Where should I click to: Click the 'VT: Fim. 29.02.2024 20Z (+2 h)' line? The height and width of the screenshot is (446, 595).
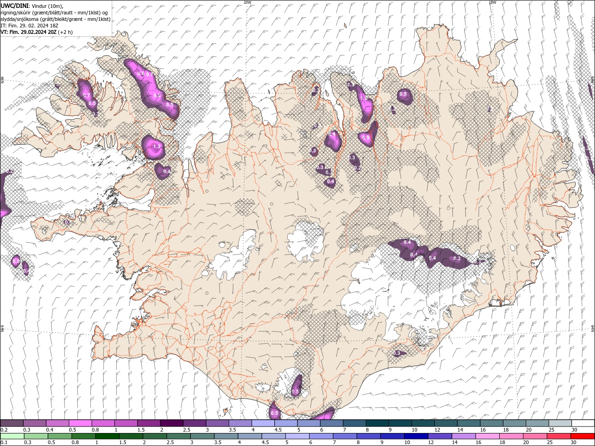point(36,32)
